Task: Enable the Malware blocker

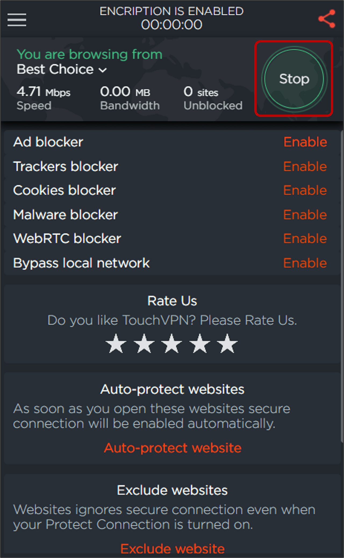Action: coord(305,215)
